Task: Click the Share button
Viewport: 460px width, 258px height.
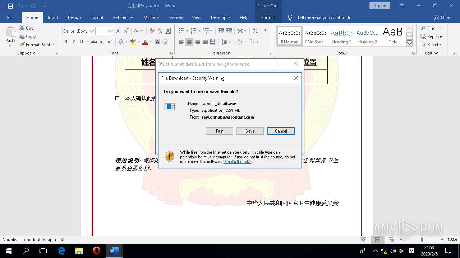Action: [442, 17]
